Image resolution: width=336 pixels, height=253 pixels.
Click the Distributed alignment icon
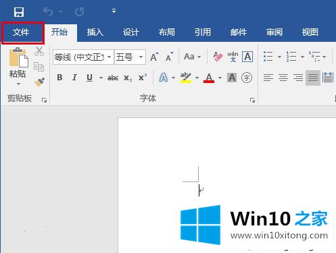coord(328,78)
